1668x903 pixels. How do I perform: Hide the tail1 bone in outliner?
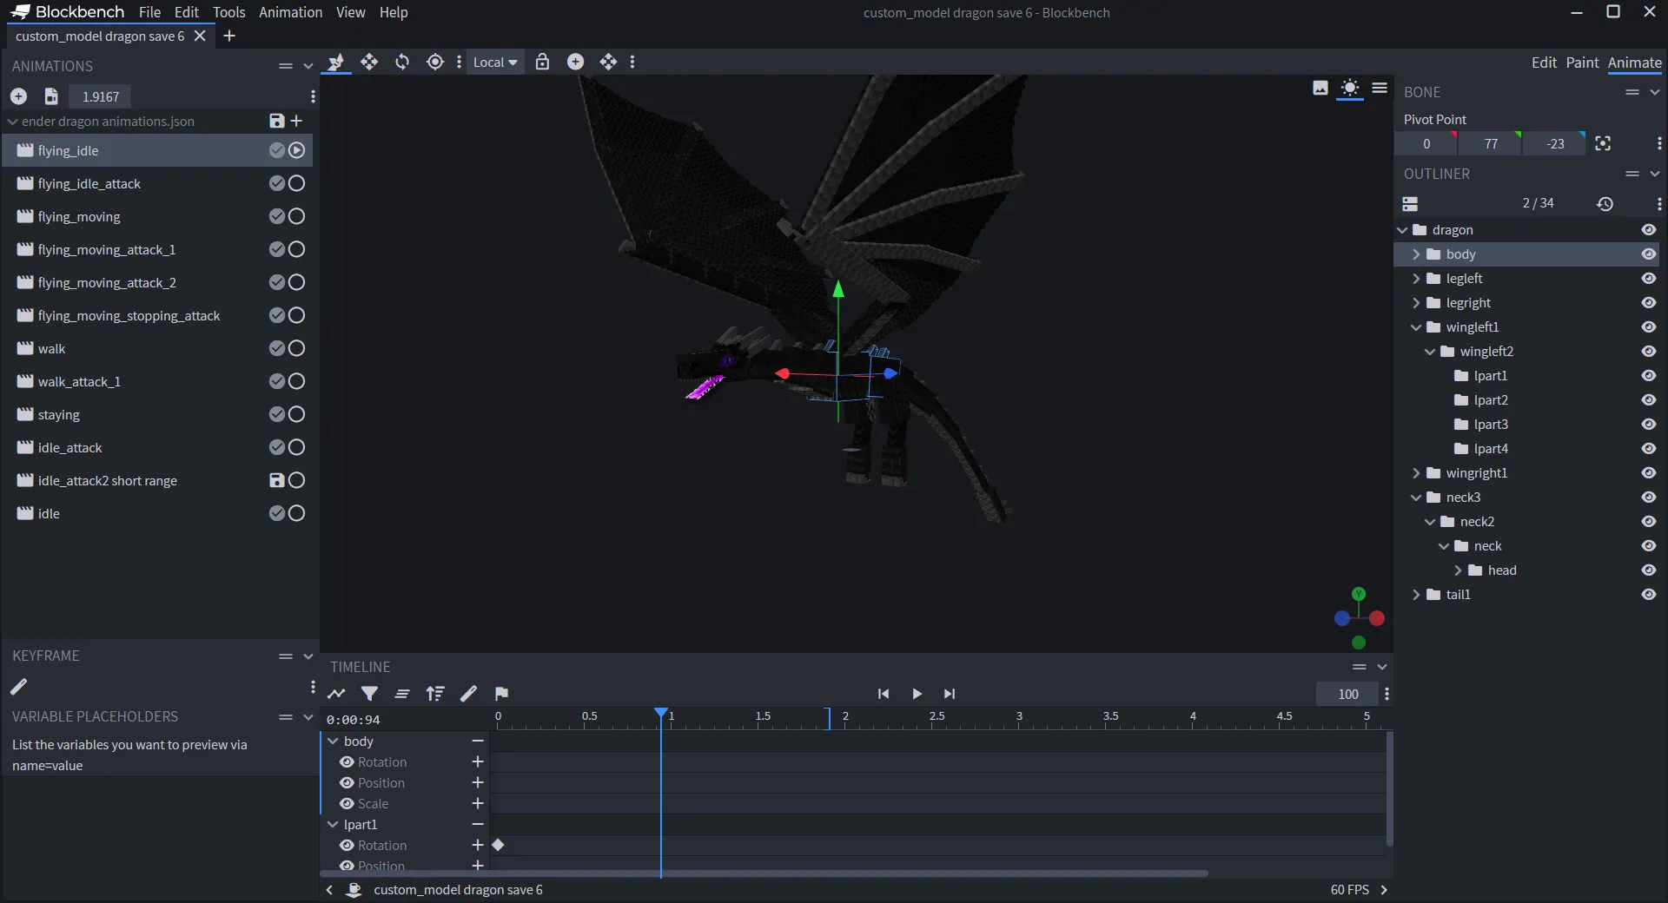pyautogui.click(x=1648, y=595)
